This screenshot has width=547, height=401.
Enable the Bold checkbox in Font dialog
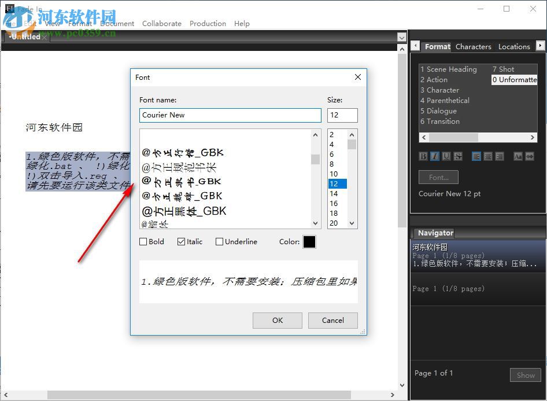coord(142,241)
